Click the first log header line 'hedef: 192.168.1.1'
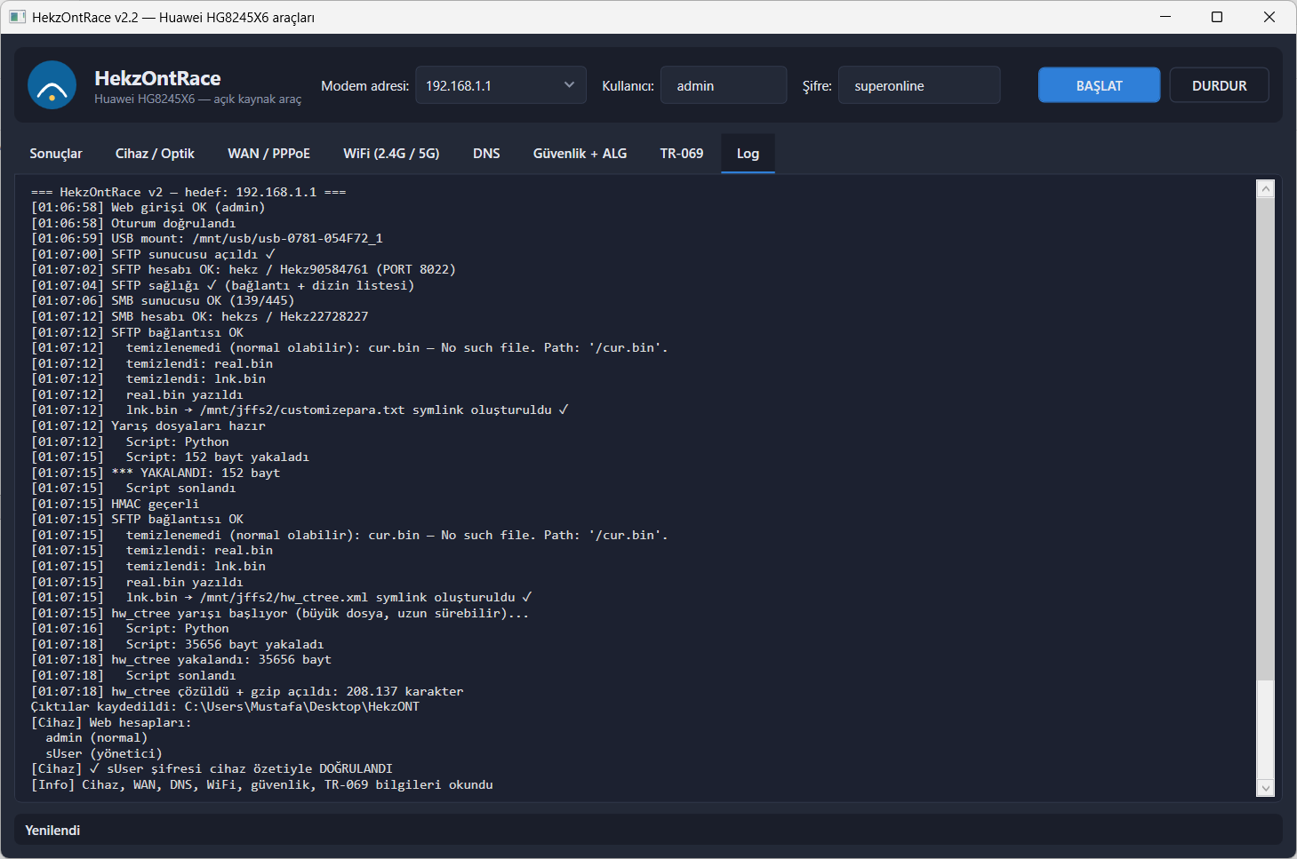This screenshot has width=1297, height=859. 188,192
